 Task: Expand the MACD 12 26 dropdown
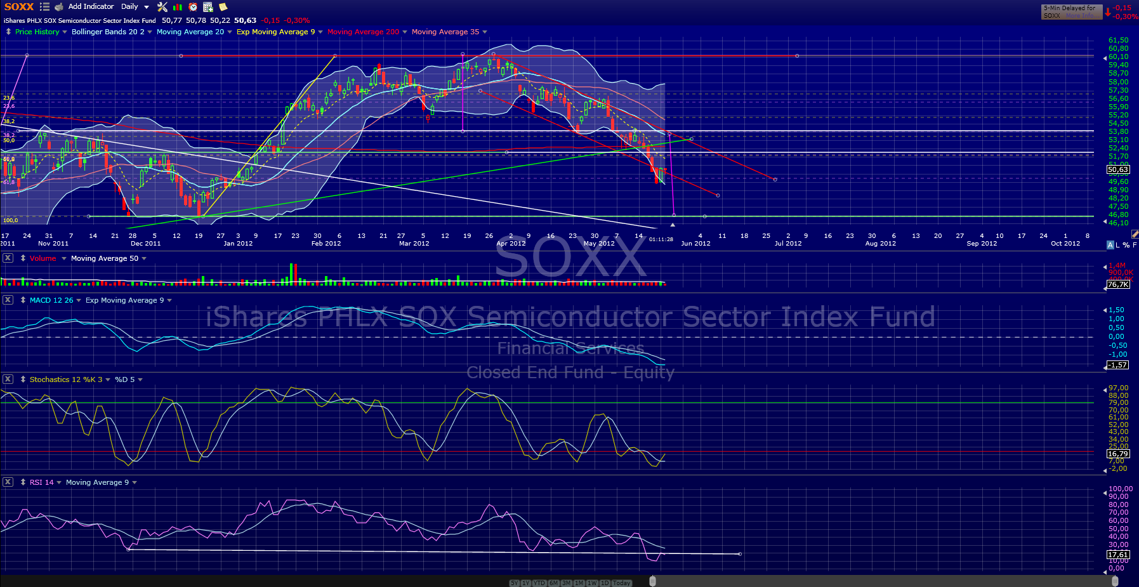pyautogui.click(x=79, y=301)
